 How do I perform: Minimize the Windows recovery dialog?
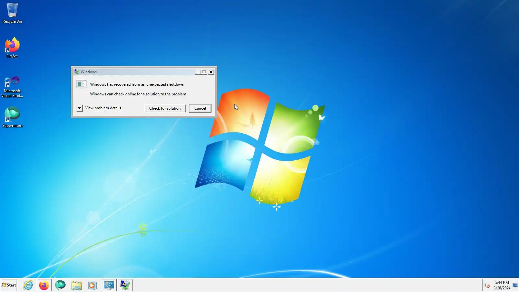[198, 72]
